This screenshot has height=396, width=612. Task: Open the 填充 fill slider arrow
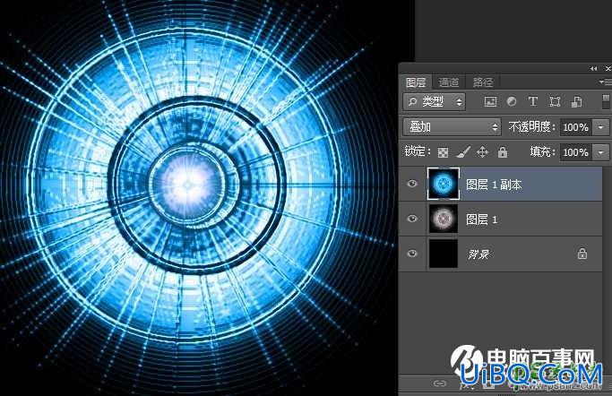pyautogui.click(x=600, y=151)
